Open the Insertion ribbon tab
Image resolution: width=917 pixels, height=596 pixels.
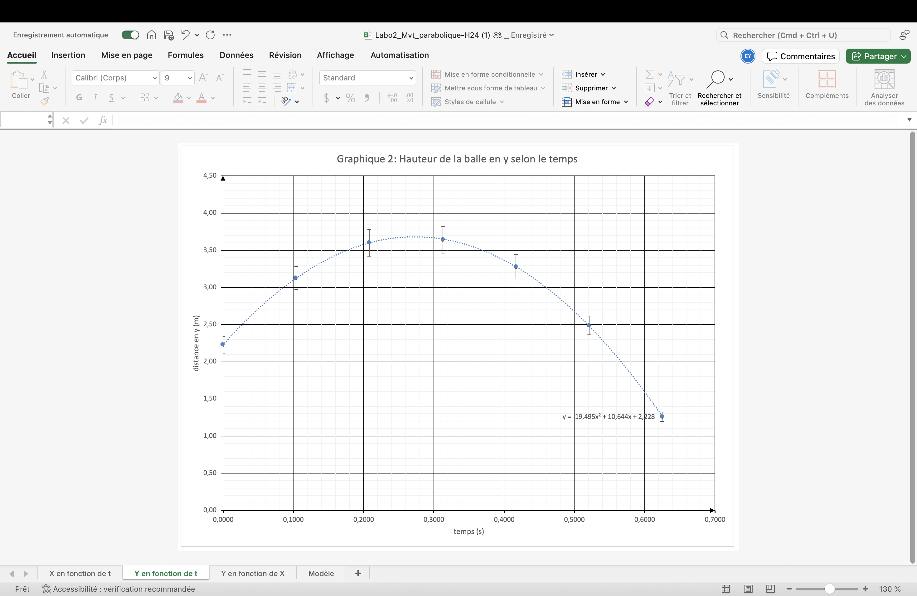click(68, 55)
